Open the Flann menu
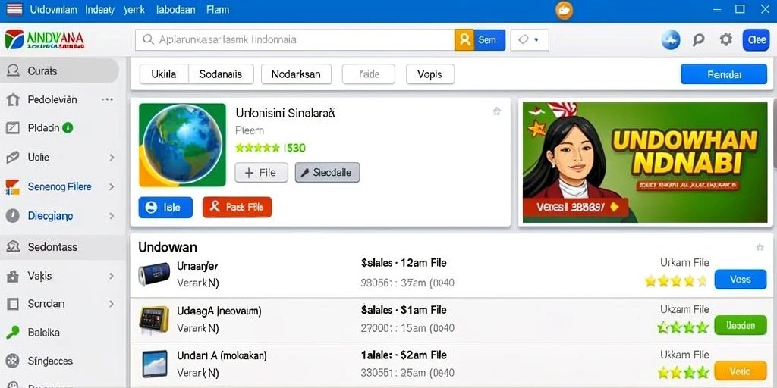 (218, 9)
